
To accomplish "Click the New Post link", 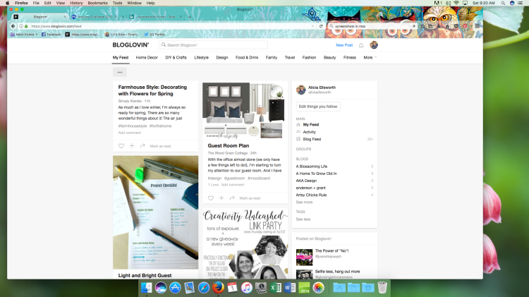I will click(x=344, y=45).
